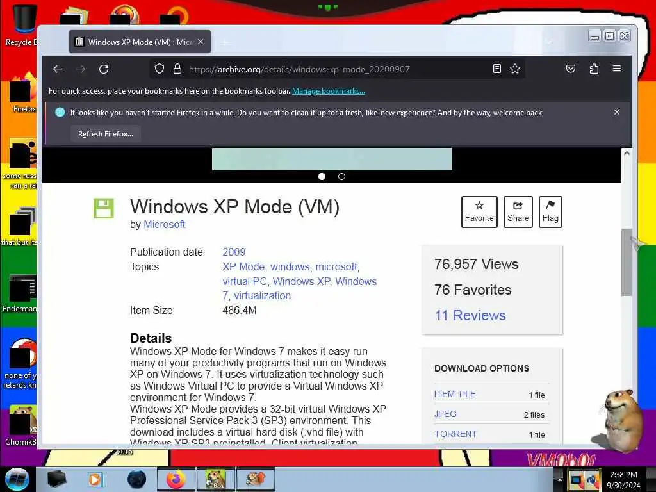View site info via the padlock icon
This screenshot has width=656, height=492.
[x=177, y=69]
